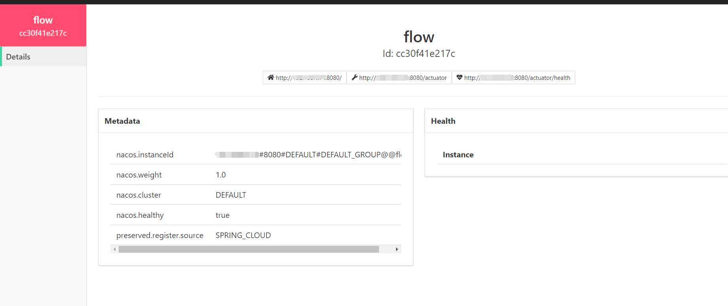Click the red flow cc30f41e217c instance header
The width and height of the screenshot is (728, 306).
point(43,26)
